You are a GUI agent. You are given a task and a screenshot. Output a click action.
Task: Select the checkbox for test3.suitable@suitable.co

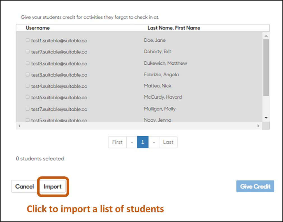[x=27, y=74]
